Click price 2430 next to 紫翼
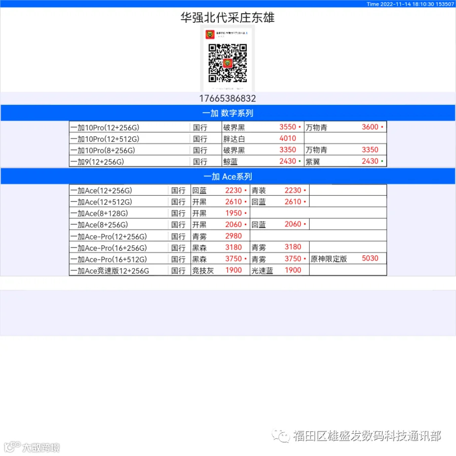This screenshot has height=456, width=456. (370, 161)
